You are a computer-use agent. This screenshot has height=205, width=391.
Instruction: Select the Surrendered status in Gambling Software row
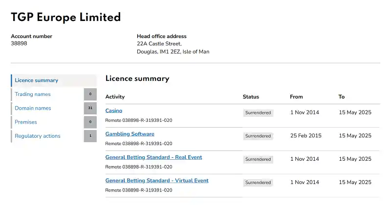click(258, 136)
